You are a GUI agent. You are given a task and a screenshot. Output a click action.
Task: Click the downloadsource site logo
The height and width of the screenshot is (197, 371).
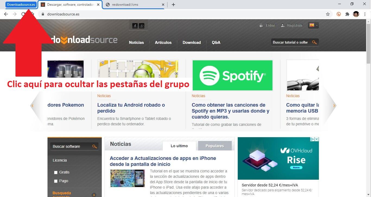[85, 40]
